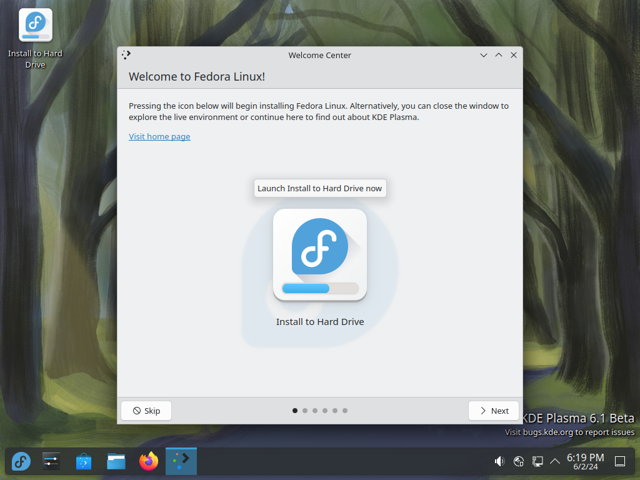Image resolution: width=640 pixels, height=480 pixels.
Task: Show the clock and calendar popup
Action: point(585,461)
